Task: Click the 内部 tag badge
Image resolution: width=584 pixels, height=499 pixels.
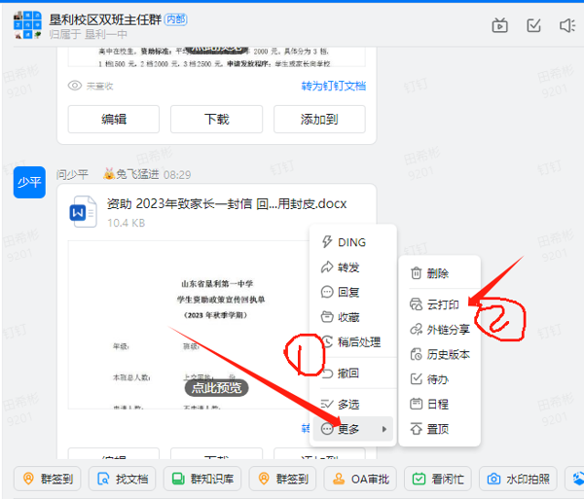Action: (x=176, y=19)
